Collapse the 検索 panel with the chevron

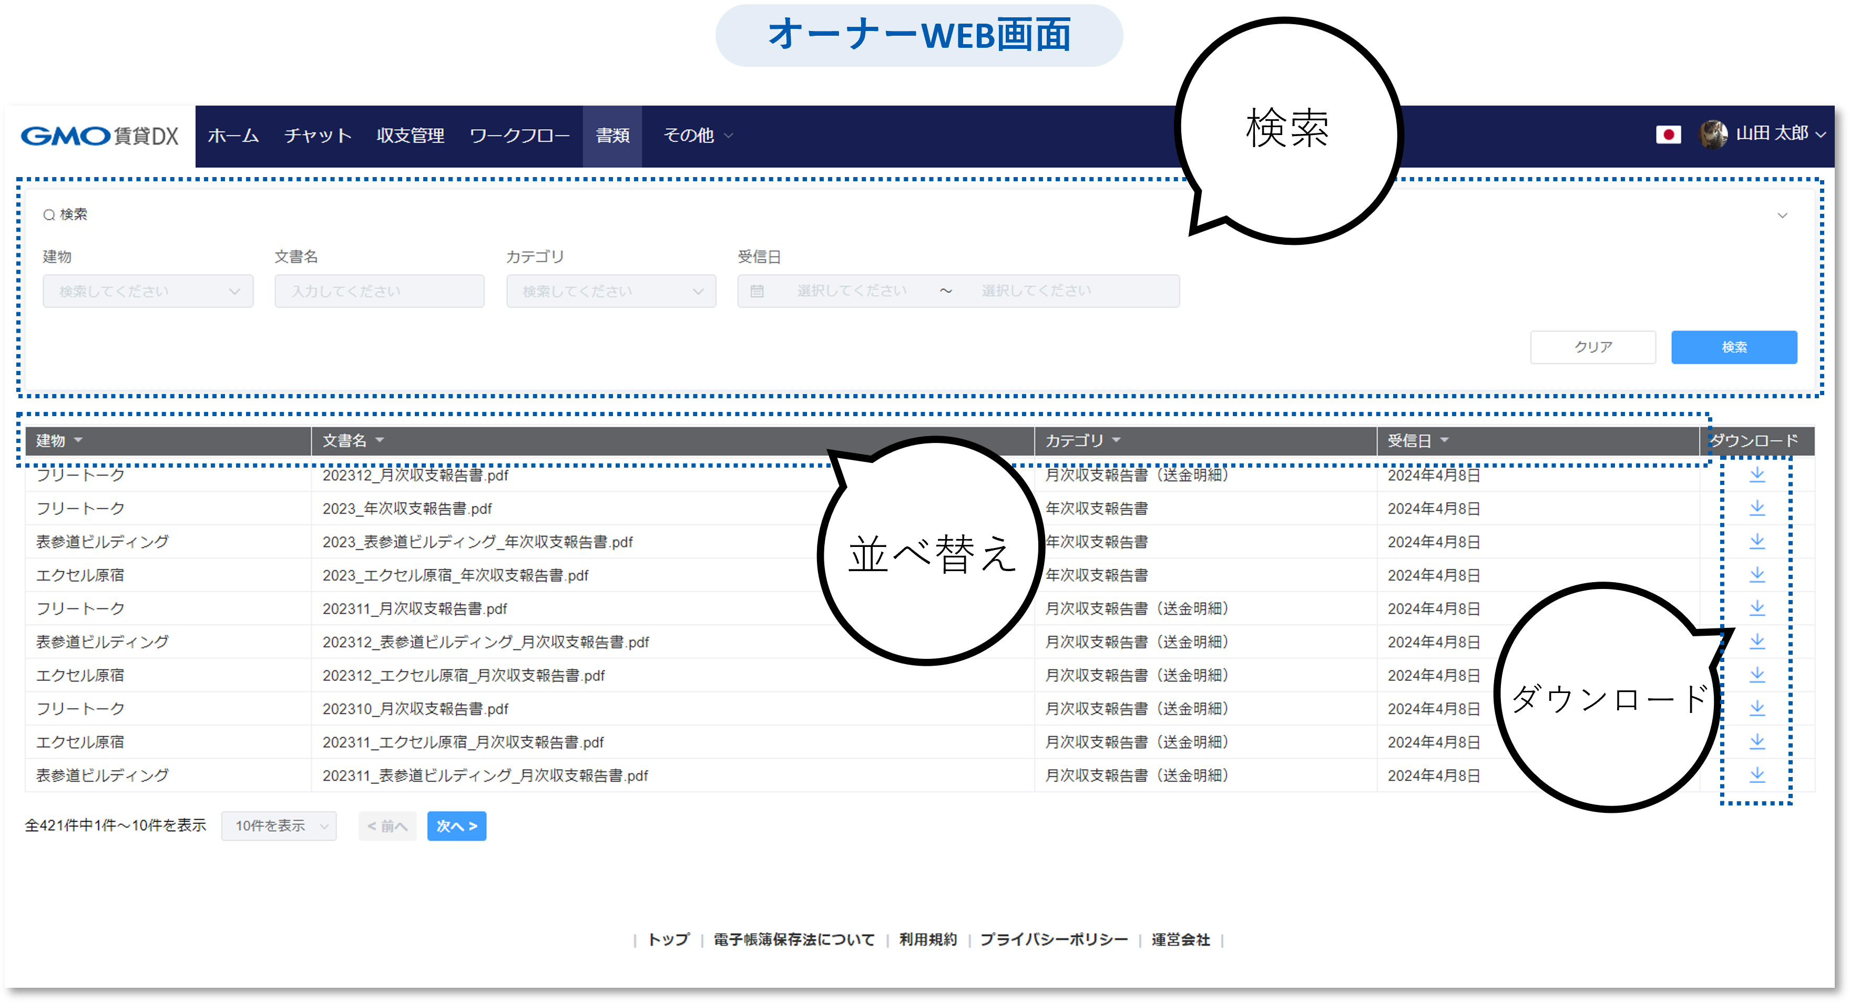(1782, 215)
